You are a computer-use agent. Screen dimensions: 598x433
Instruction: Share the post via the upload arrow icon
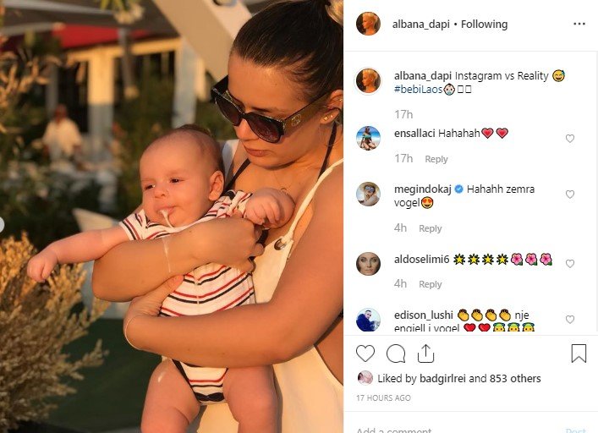426,354
